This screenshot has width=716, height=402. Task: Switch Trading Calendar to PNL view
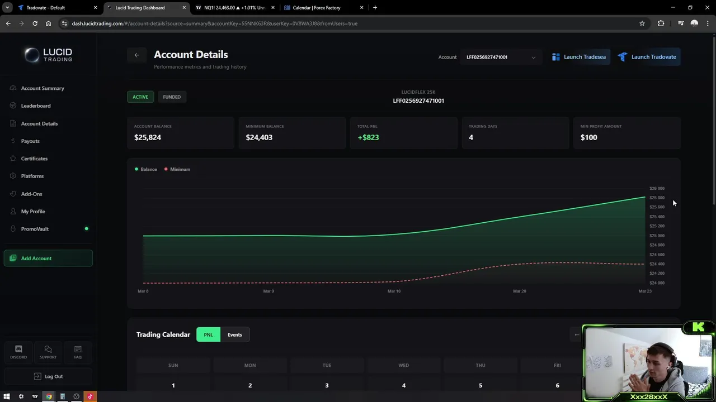(208, 335)
